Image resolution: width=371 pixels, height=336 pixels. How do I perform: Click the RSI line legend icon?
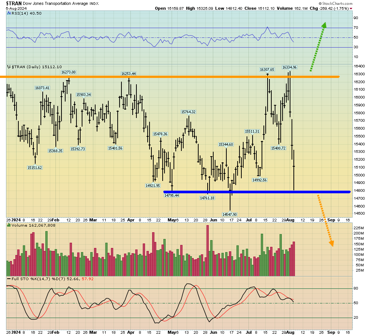click(x=8, y=13)
